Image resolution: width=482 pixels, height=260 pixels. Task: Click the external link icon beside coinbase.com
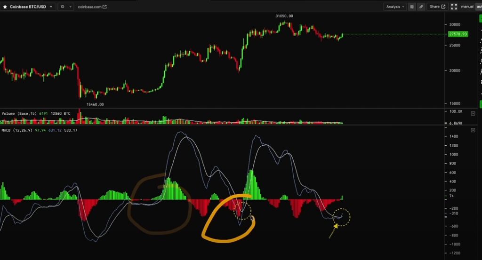(104, 7)
